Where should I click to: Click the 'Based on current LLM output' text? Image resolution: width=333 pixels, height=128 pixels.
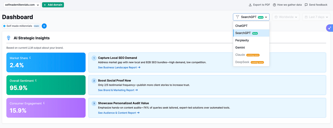click(35, 48)
